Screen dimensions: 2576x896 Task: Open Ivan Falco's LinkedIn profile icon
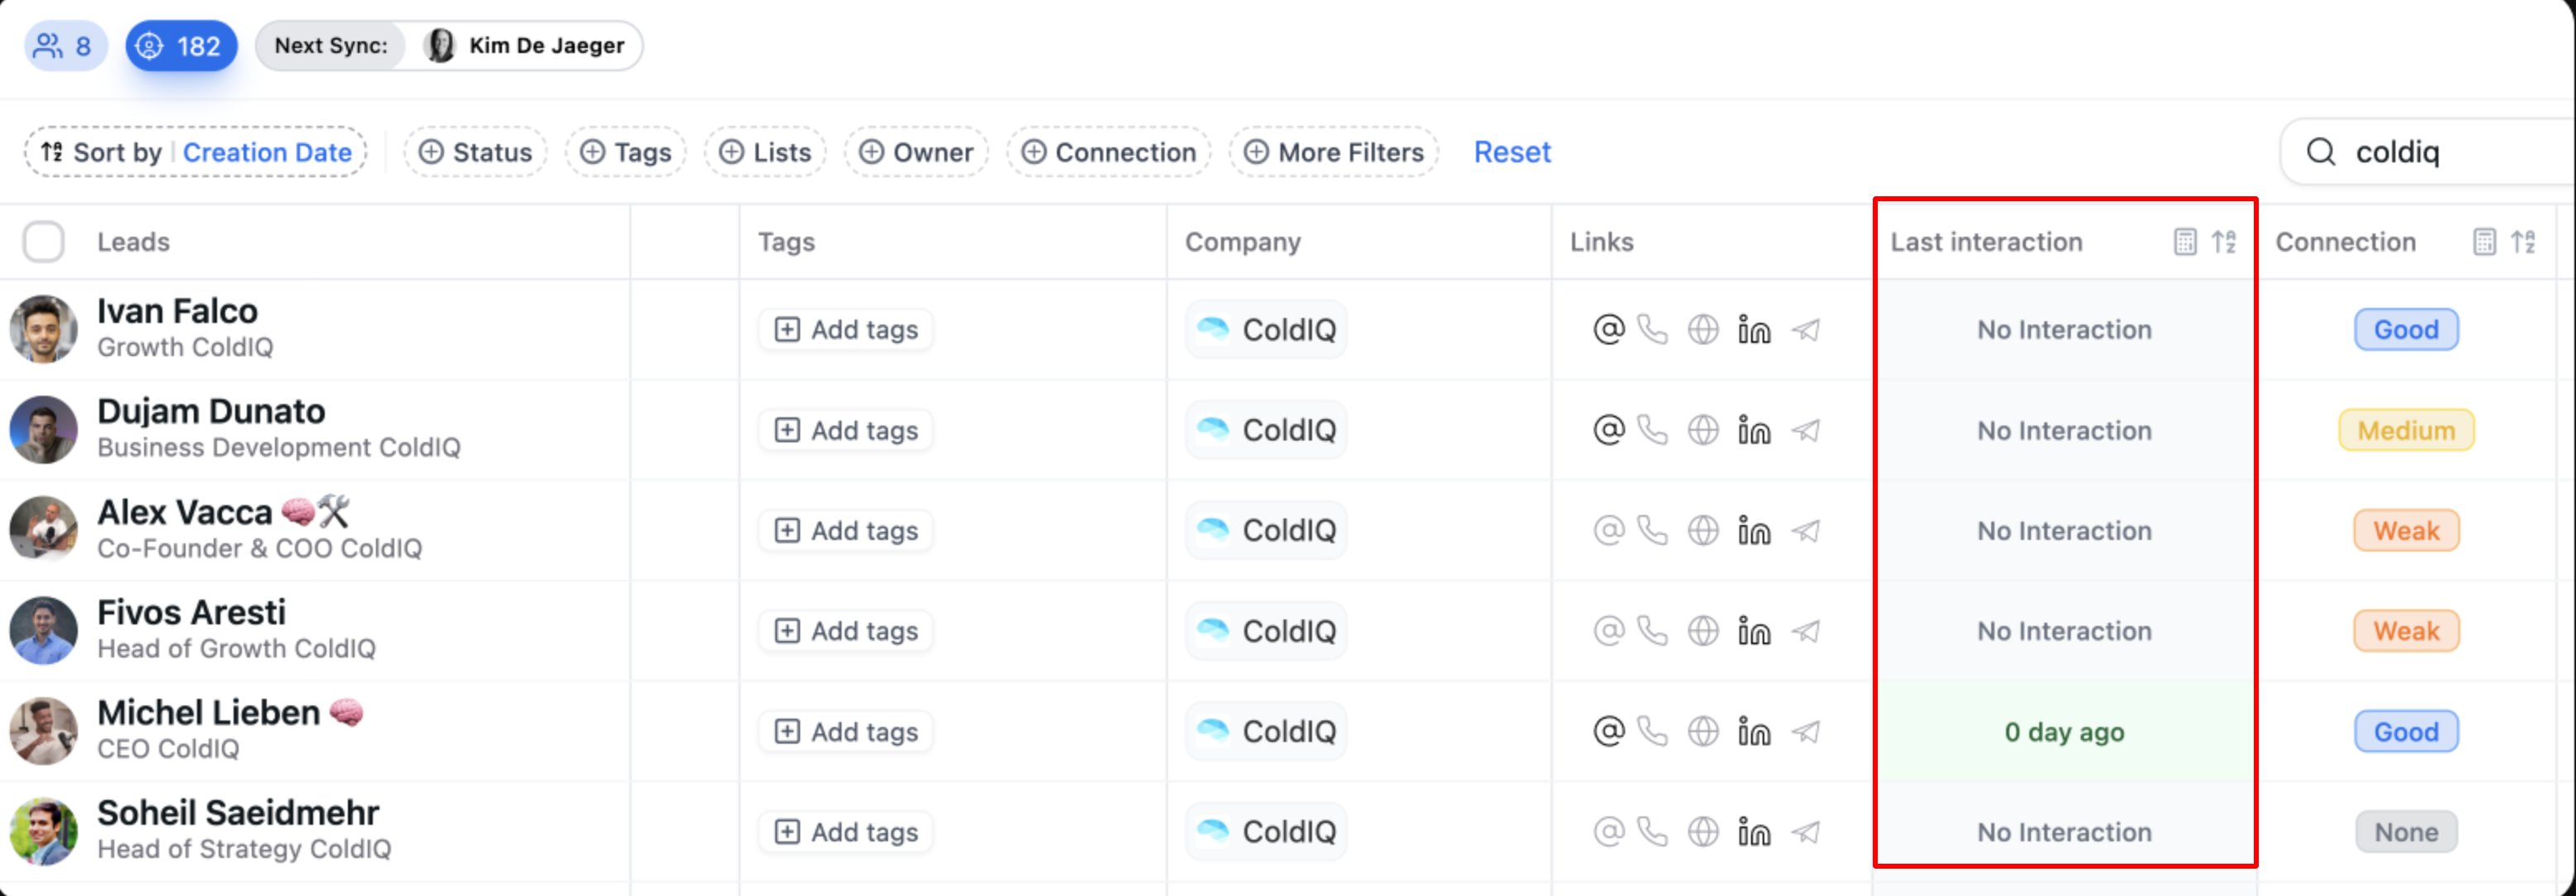click(x=1754, y=329)
